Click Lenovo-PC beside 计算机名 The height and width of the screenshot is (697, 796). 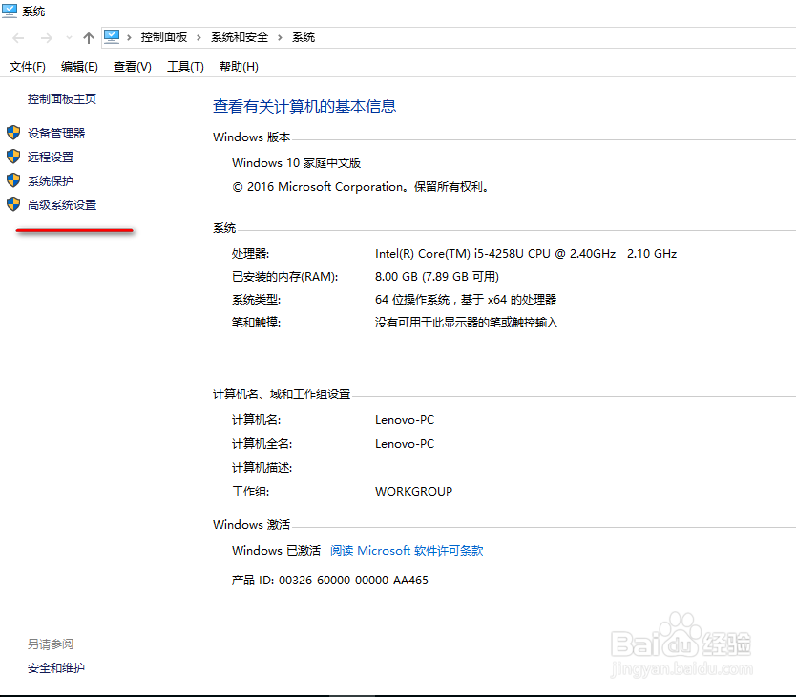coord(405,420)
